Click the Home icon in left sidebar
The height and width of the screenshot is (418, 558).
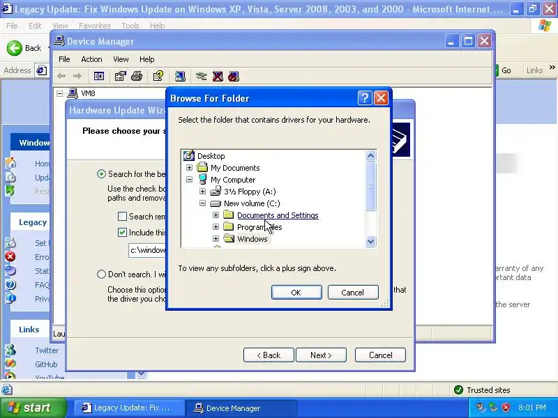pyautogui.click(x=10, y=163)
